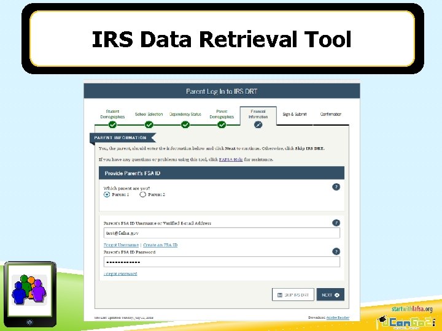This screenshot has width=442, height=331.
Task: Click the Parent Demographics green checkmark icon
Action: pyautogui.click(x=222, y=124)
